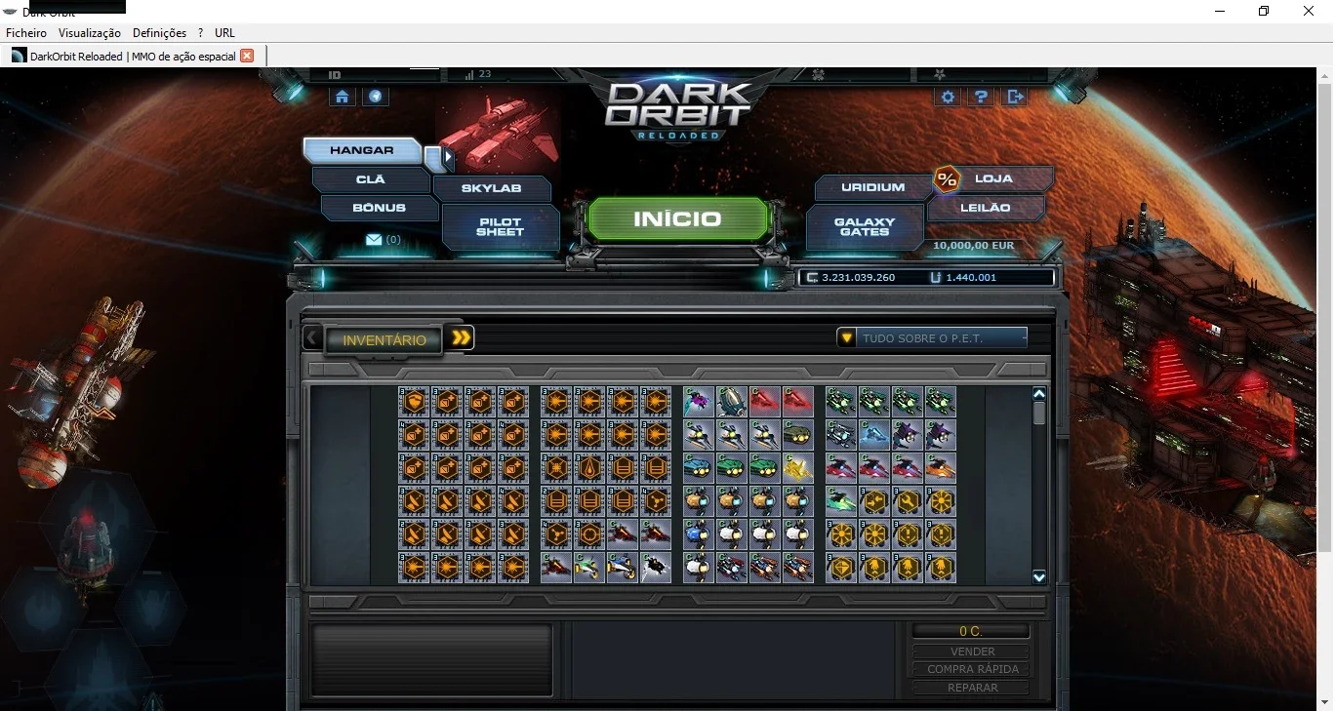
Task: Click the VENDER button
Action: [972, 652]
